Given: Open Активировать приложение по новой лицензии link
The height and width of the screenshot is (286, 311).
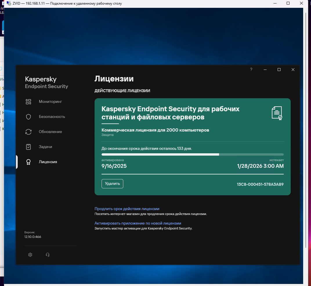Looking at the screenshot, I should pyautogui.click(x=138, y=223).
